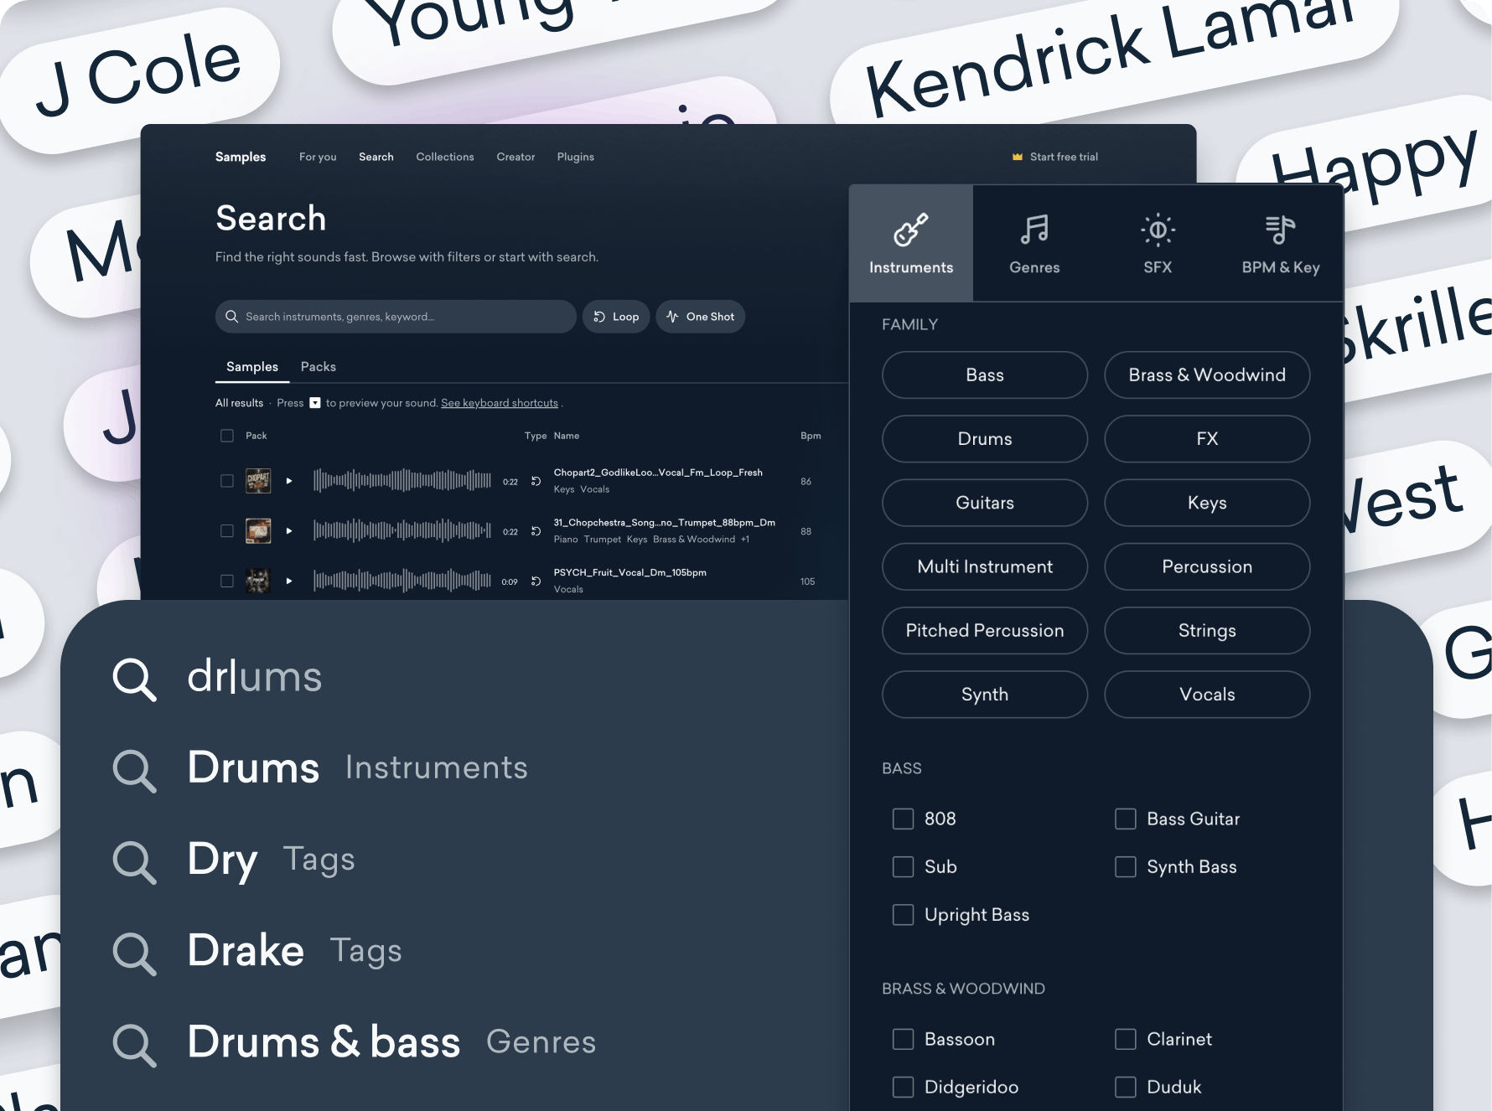Check the Bass Guitar checkbox

click(1126, 819)
